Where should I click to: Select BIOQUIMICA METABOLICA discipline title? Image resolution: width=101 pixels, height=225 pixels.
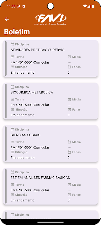(32, 93)
